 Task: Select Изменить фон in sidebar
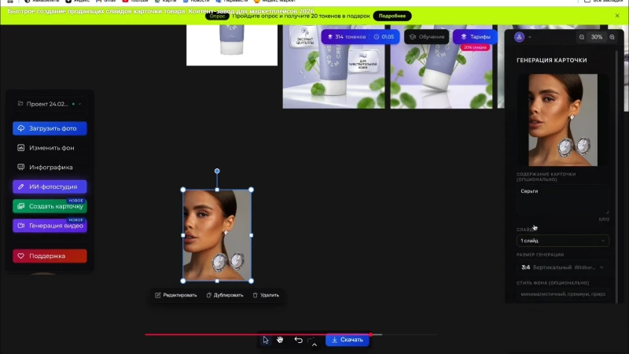tap(50, 148)
